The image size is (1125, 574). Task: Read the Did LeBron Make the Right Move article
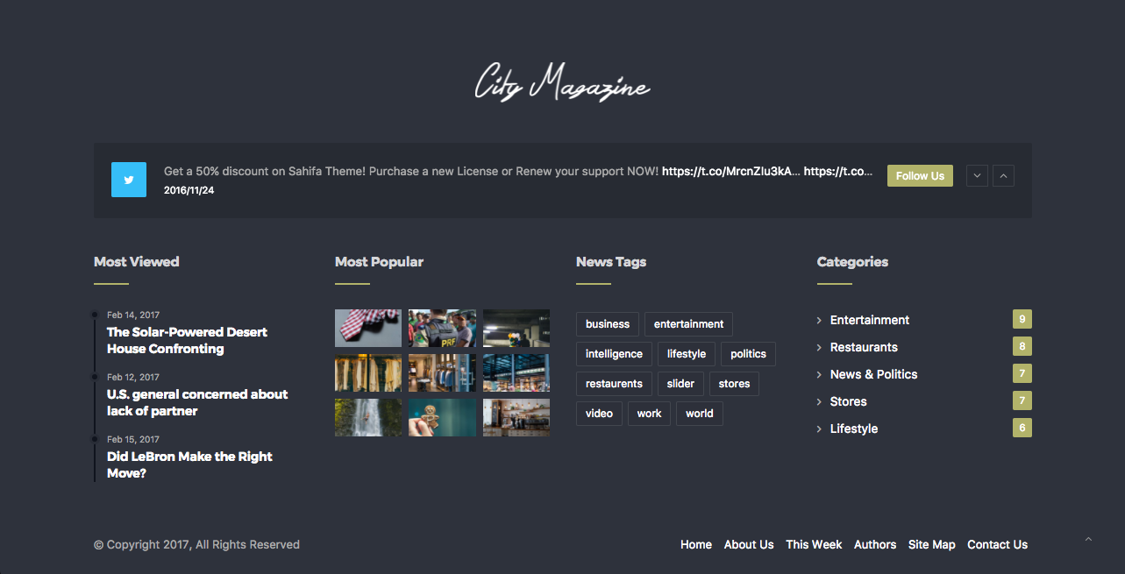tap(189, 464)
